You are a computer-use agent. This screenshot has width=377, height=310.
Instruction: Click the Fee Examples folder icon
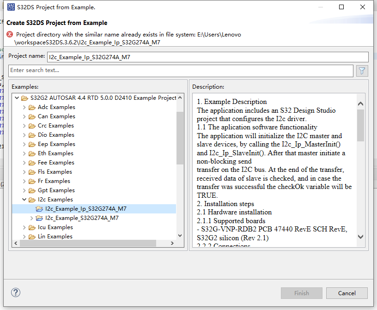point(32,163)
